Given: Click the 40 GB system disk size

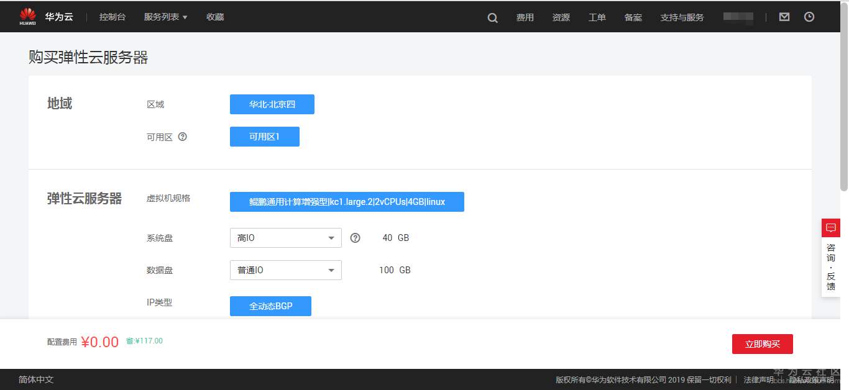Looking at the screenshot, I should (x=396, y=238).
